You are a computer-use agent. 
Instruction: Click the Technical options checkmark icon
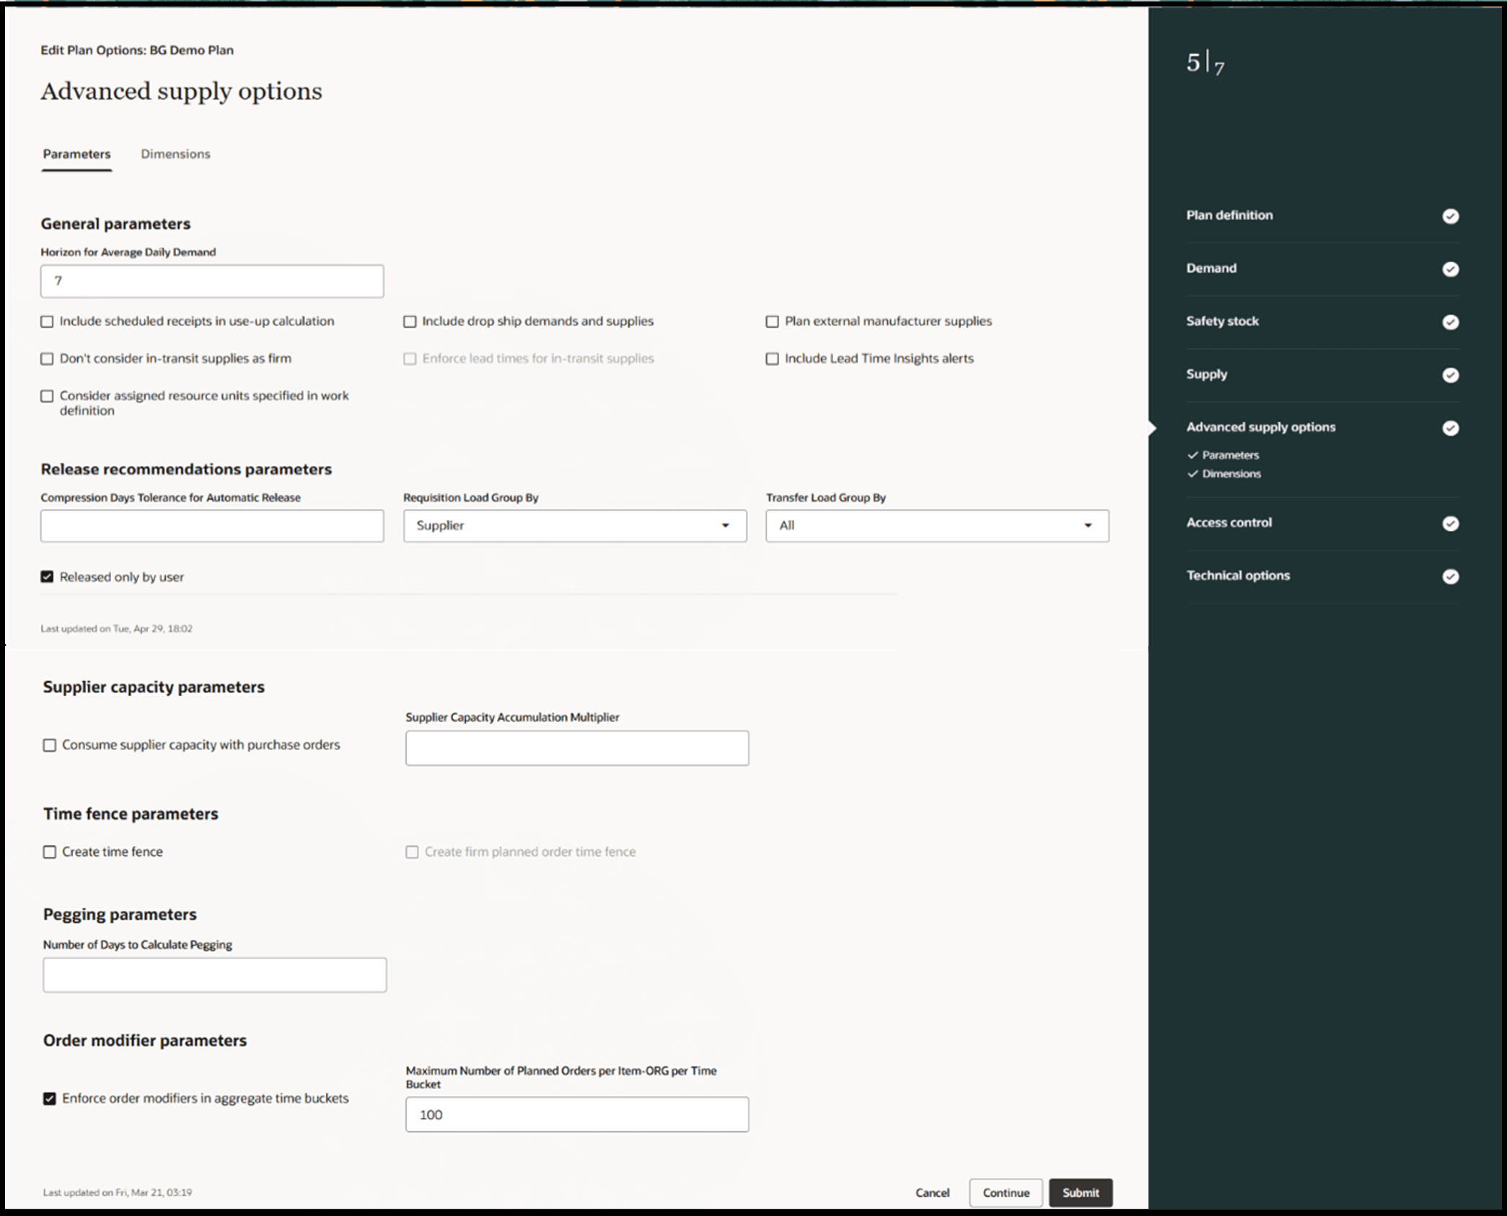click(1450, 576)
